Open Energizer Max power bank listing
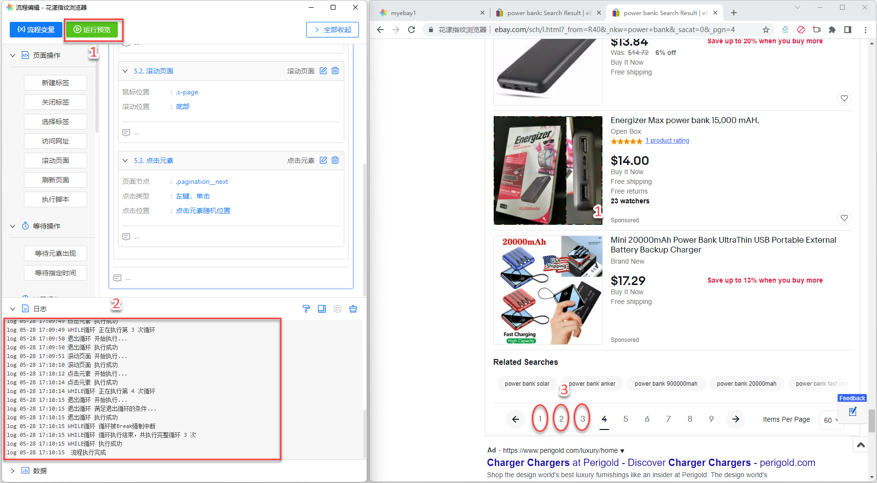The image size is (877, 483). [x=685, y=120]
